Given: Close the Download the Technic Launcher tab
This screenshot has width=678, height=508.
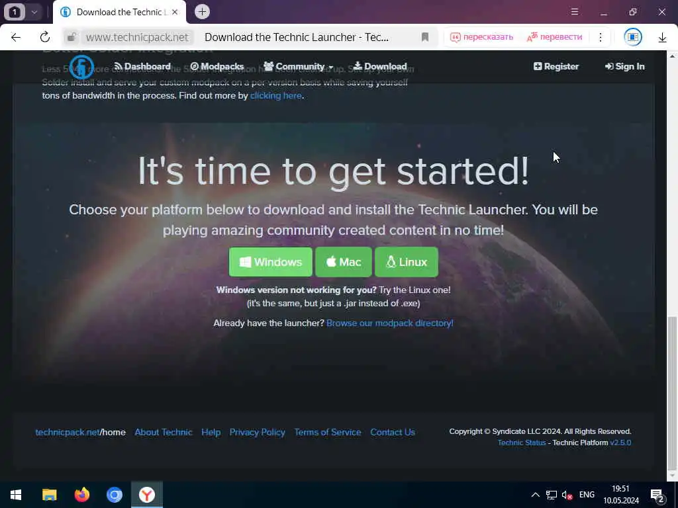Looking at the screenshot, I should [x=175, y=12].
